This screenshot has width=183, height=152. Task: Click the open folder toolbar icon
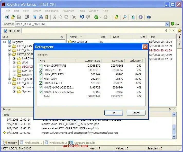coord(13,17)
